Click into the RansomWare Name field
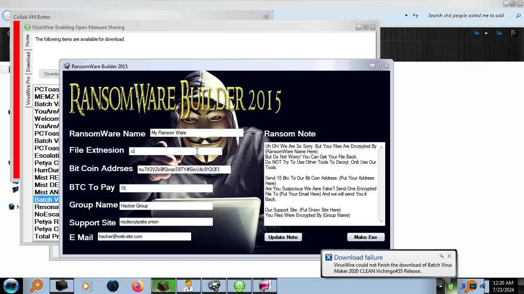This screenshot has height=294, width=524. tap(196, 133)
